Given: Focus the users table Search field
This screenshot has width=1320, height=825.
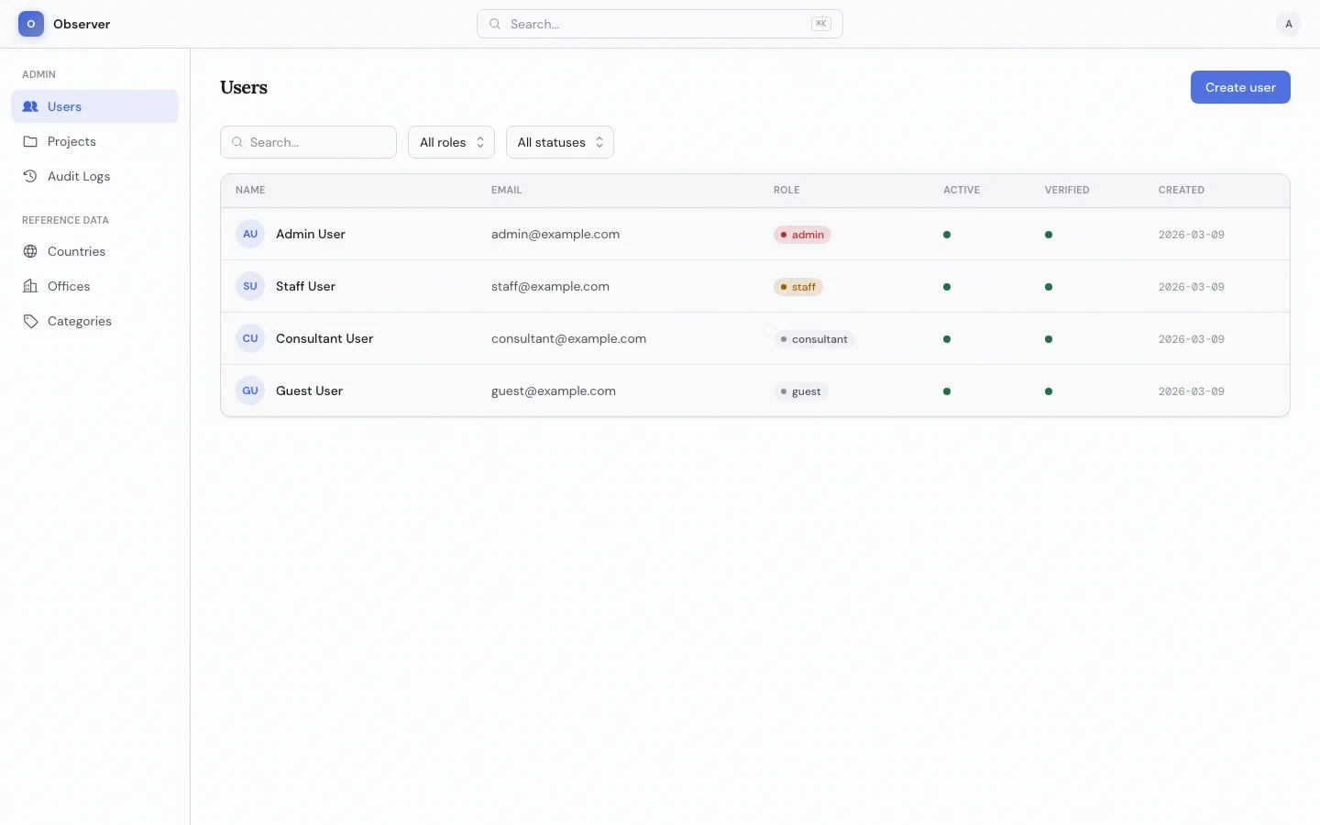Looking at the screenshot, I should coord(308,142).
